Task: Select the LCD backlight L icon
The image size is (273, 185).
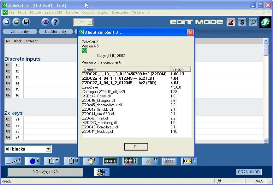Action: click(x=189, y=161)
